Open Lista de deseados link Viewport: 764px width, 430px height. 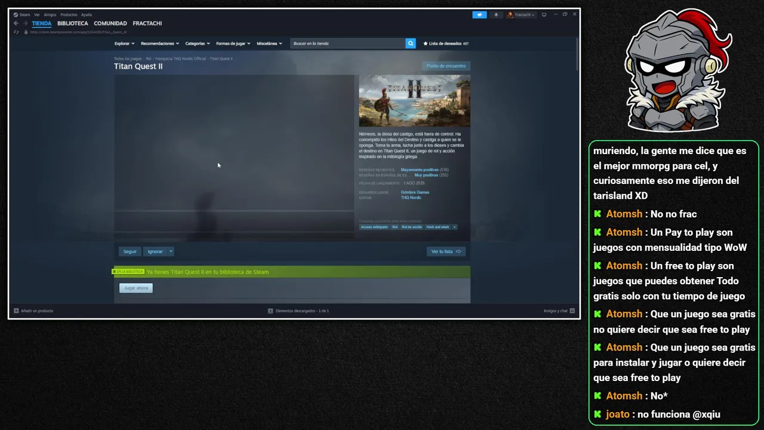[x=445, y=44]
